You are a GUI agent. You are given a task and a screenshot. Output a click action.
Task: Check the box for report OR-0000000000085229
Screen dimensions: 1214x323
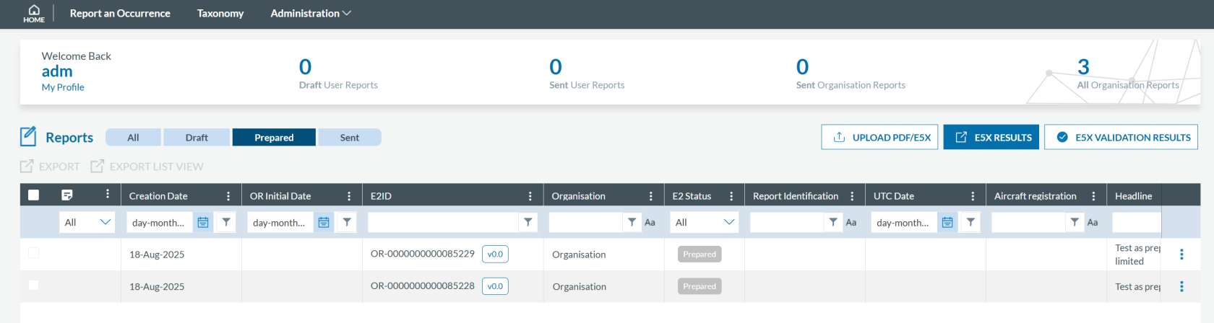(33, 253)
